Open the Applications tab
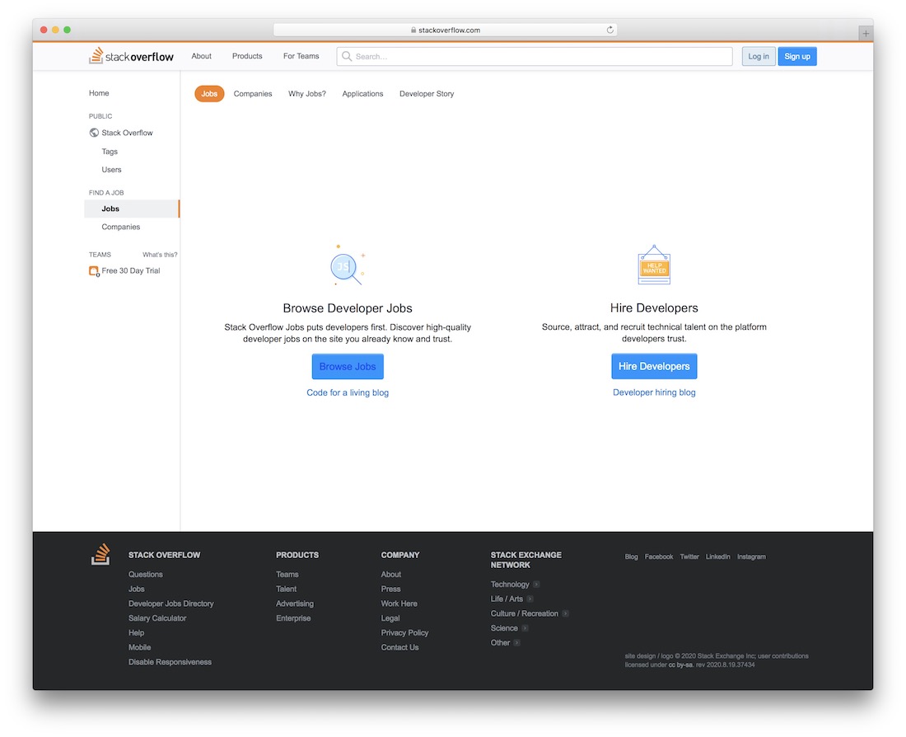This screenshot has width=906, height=737. click(x=362, y=94)
